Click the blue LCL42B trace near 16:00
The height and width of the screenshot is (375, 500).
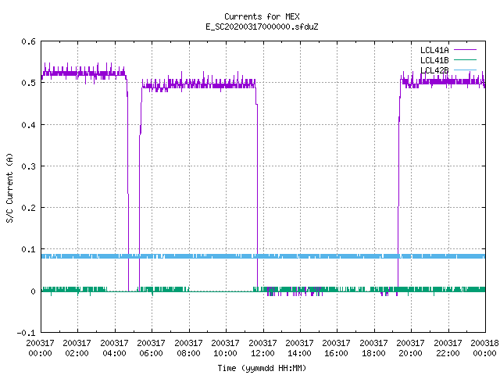tap(337, 256)
